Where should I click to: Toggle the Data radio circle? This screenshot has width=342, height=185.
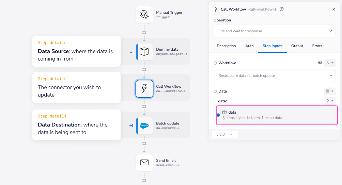coord(215,91)
